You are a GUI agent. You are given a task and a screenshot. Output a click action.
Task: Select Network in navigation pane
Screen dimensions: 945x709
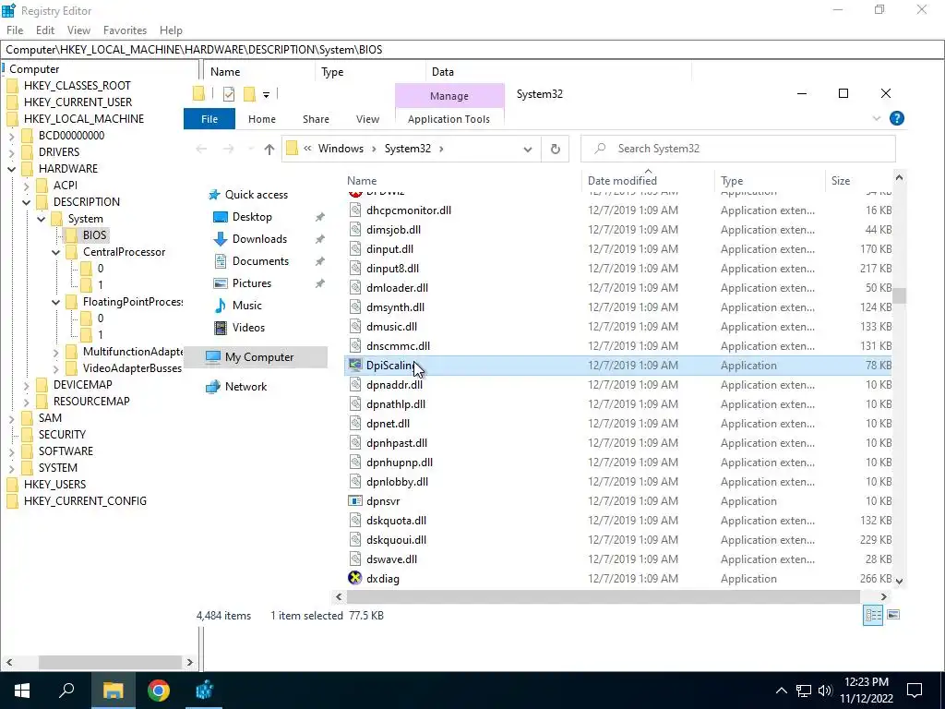245,387
